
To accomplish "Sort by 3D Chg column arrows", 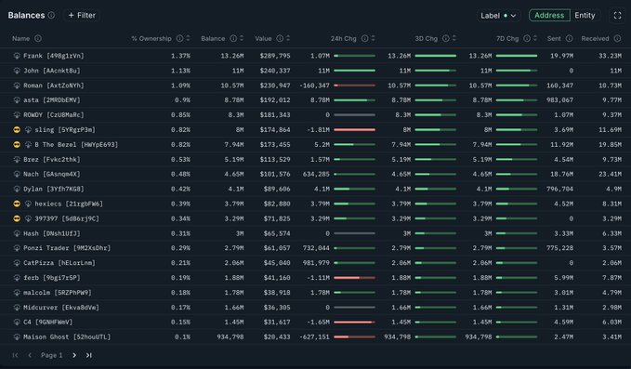I will pyautogui.click(x=454, y=39).
